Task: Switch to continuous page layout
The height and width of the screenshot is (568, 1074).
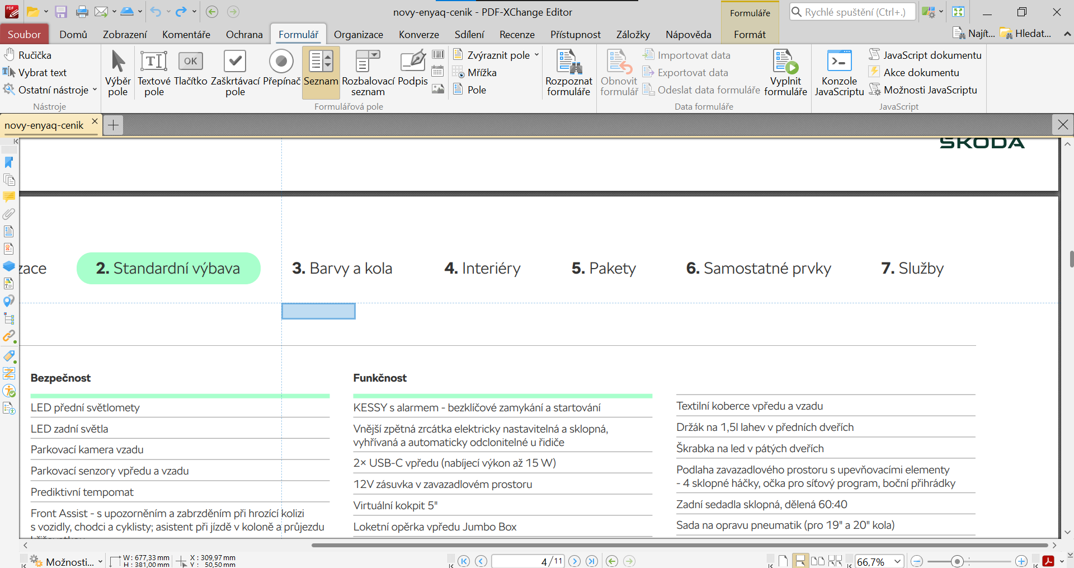Action: (800, 561)
